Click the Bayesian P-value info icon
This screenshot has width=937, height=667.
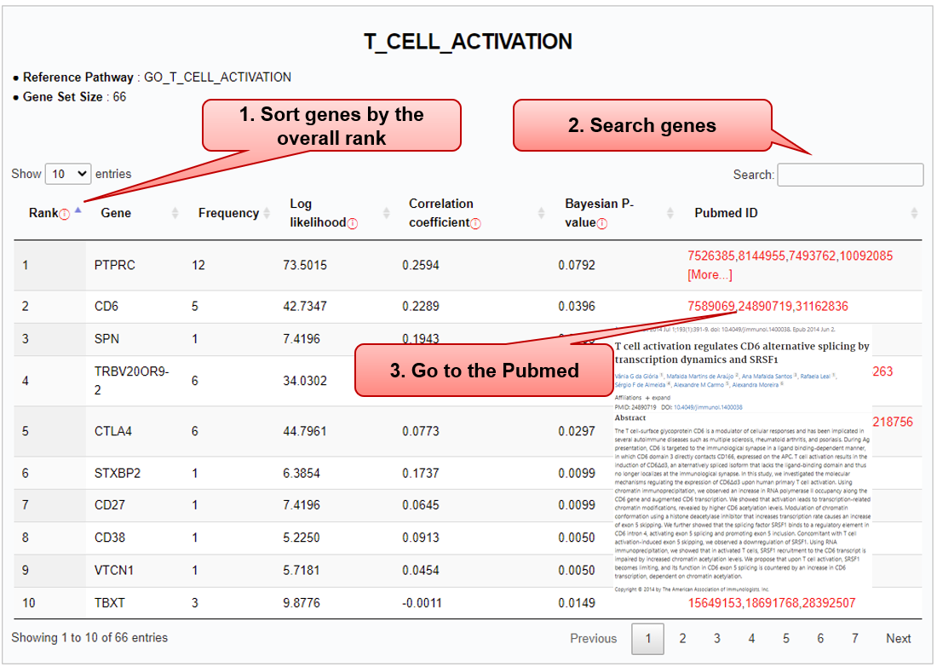(x=602, y=223)
